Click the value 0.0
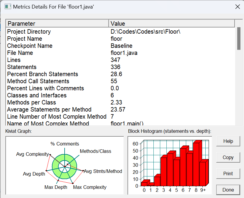244x198 pixels. click(115, 88)
